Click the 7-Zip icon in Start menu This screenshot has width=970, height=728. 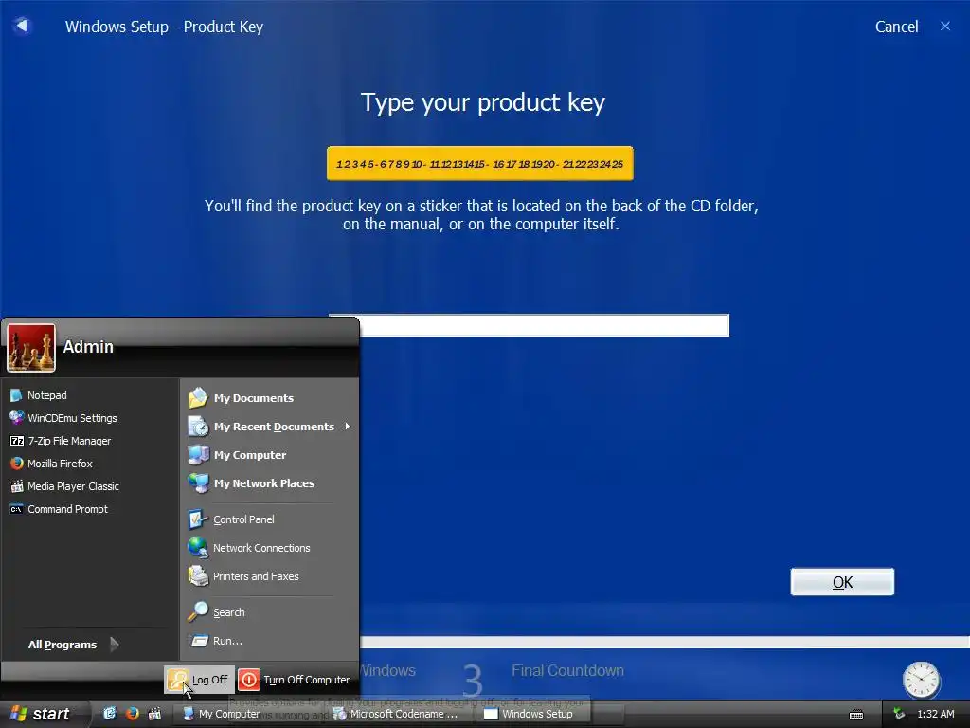17,441
